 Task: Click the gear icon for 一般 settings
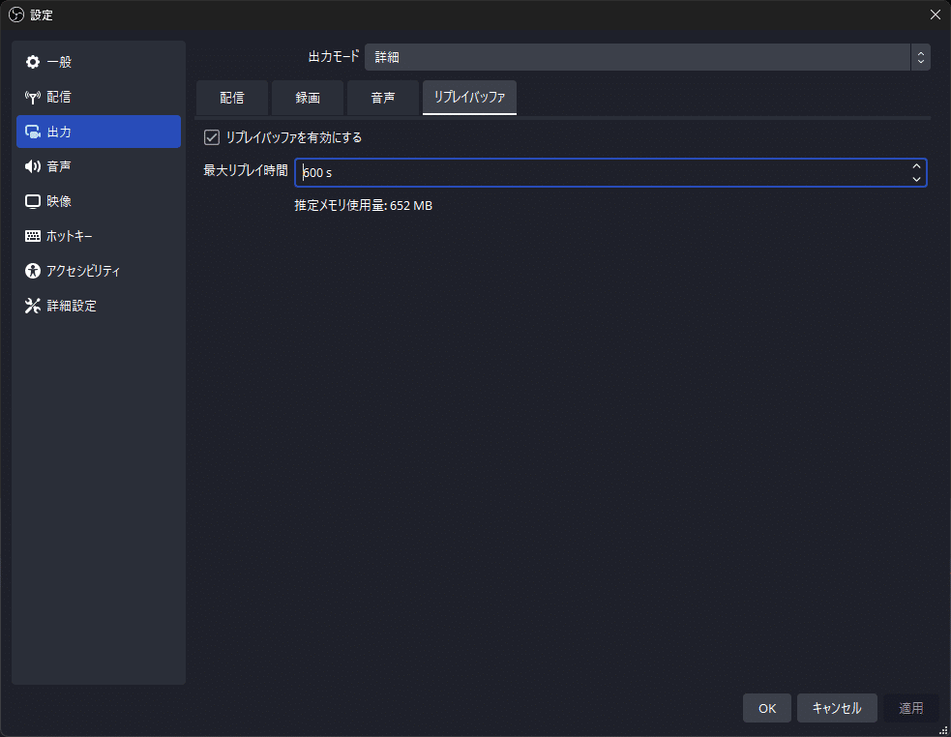(x=33, y=62)
